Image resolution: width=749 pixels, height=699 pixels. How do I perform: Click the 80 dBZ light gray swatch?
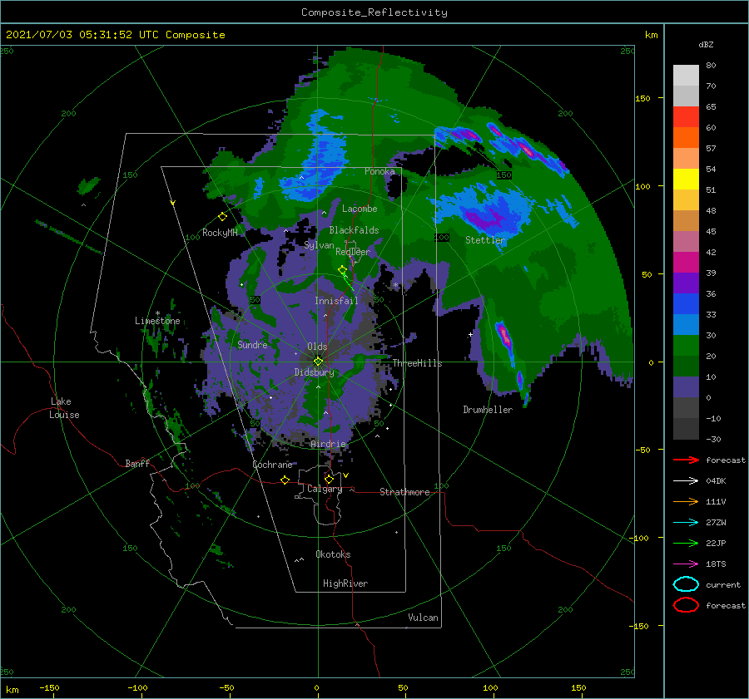click(x=686, y=75)
